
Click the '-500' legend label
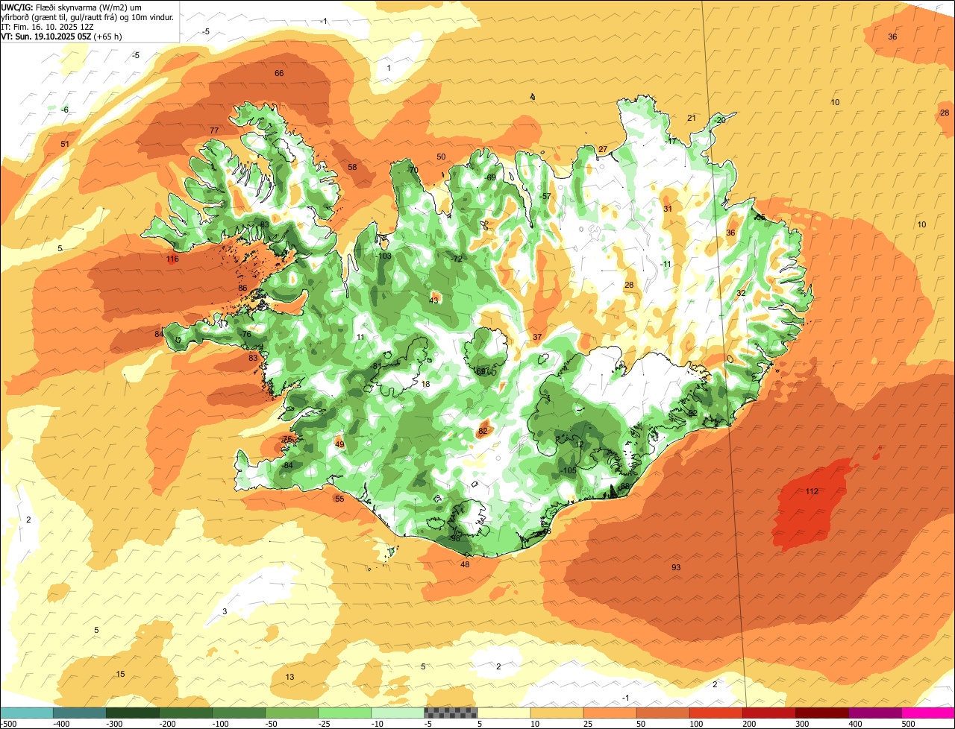[x=9, y=724]
